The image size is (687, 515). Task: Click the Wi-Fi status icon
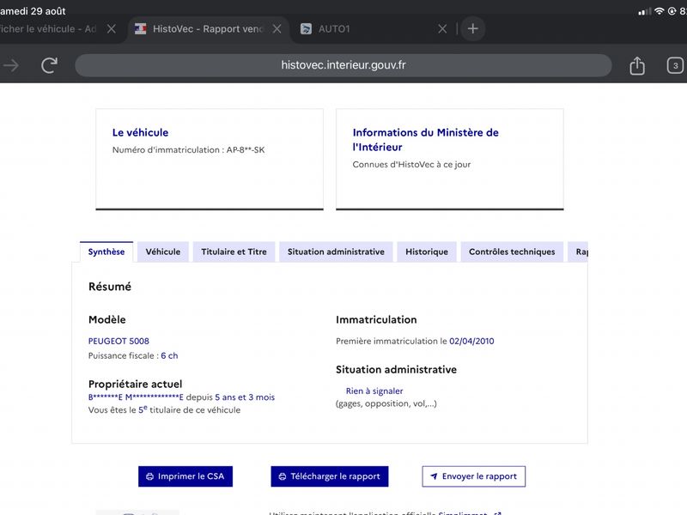point(659,11)
